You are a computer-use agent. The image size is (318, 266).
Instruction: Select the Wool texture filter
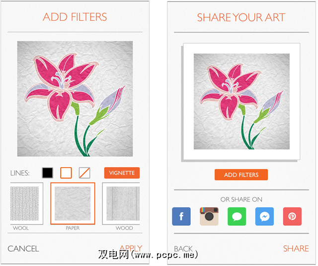[x=27, y=204]
